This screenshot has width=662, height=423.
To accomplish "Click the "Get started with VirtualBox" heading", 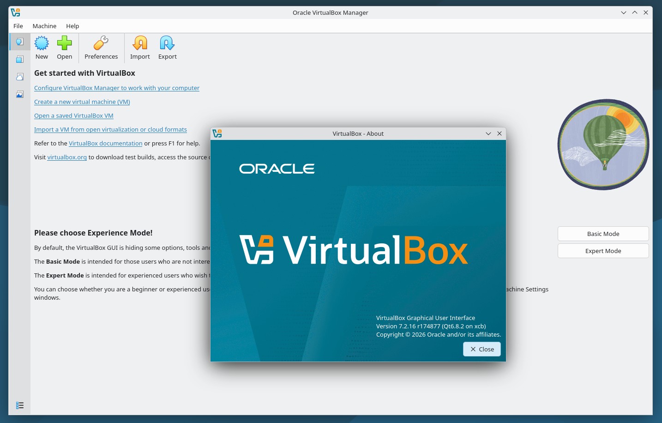I will 84,73.
